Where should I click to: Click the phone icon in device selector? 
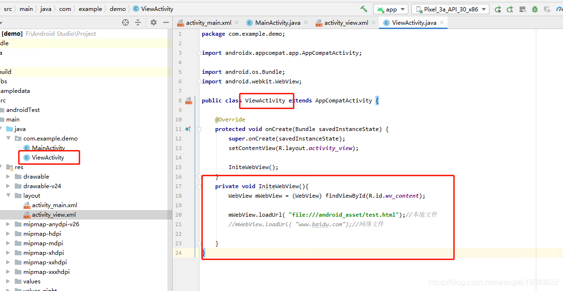[418, 10]
